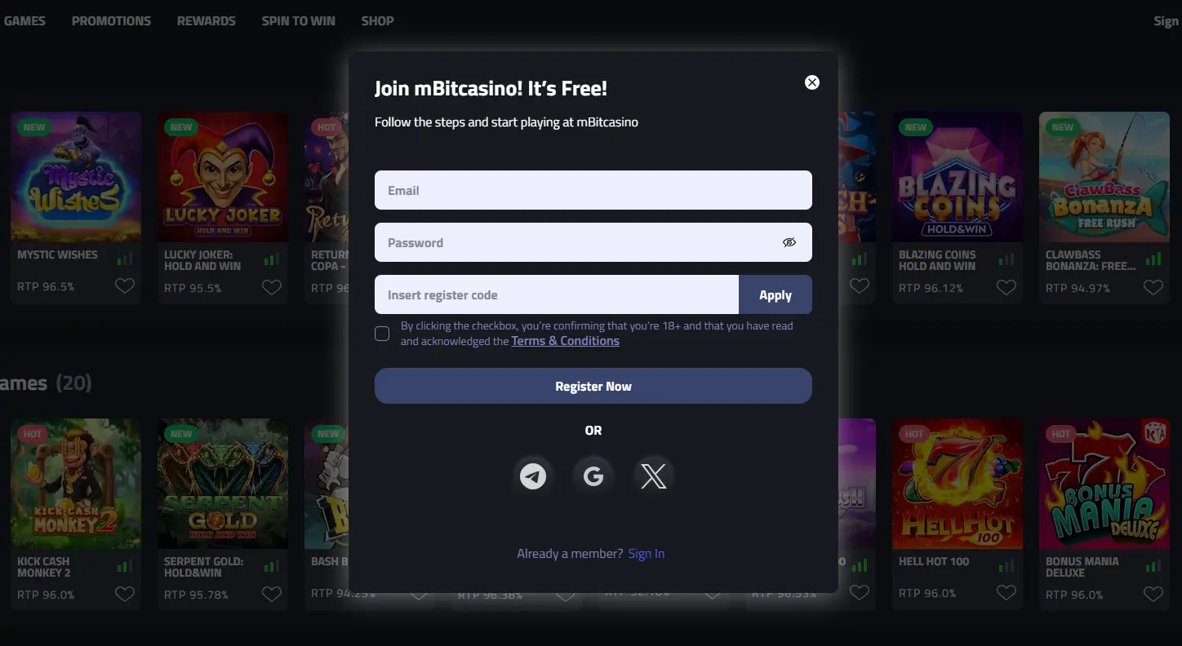This screenshot has width=1182, height=646.
Task: Open the PROMOTIONS menu
Action: [111, 20]
